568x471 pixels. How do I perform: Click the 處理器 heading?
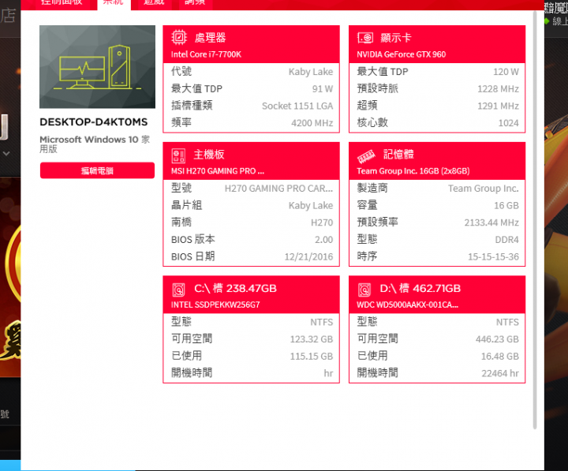coord(210,38)
